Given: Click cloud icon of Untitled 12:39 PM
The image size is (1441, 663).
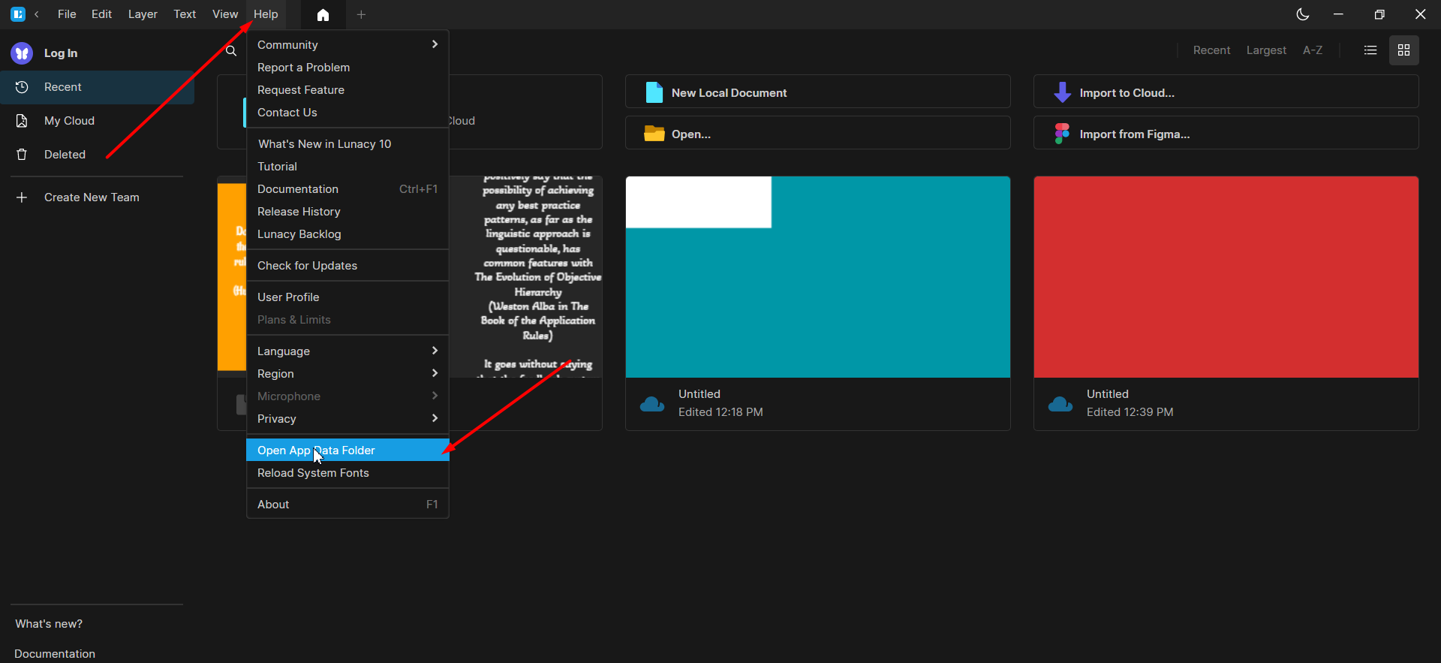Looking at the screenshot, I should click(x=1060, y=404).
